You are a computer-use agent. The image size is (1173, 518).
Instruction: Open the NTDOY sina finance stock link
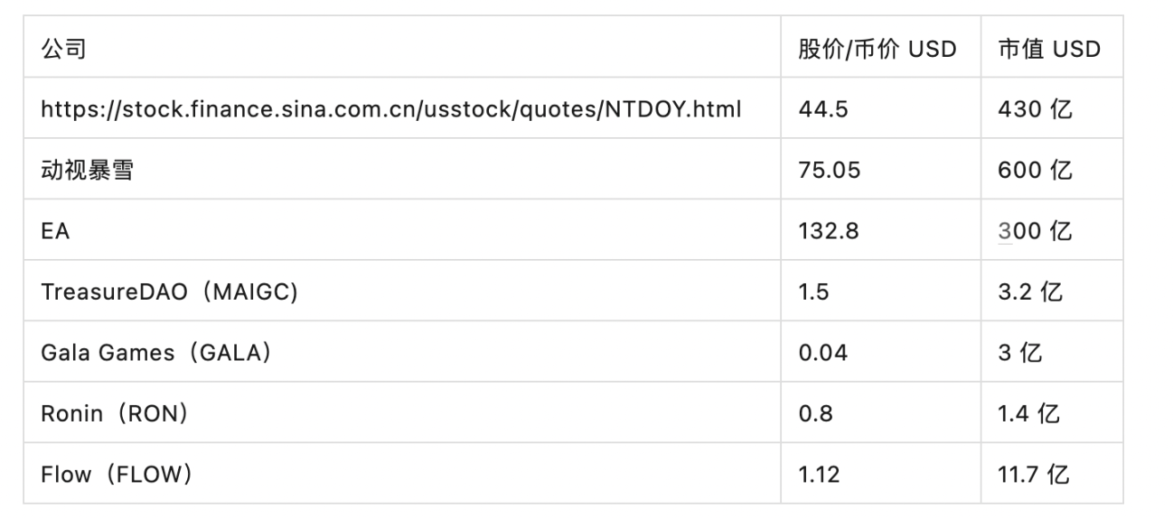(390, 109)
